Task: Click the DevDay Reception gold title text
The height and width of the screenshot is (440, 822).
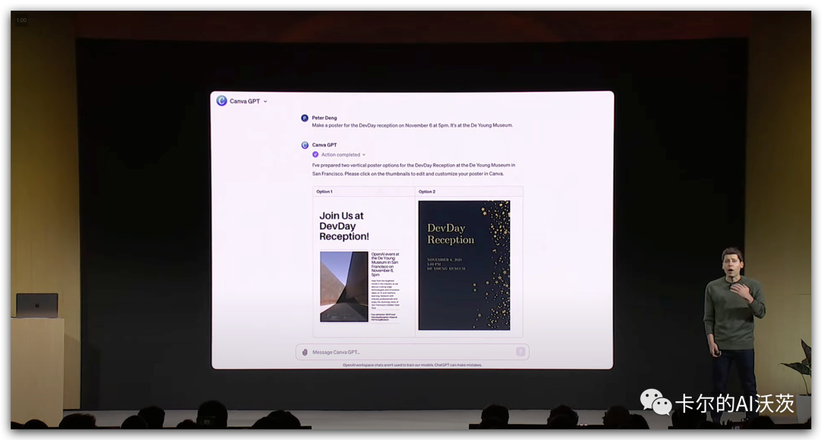Action: coord(451,234)
